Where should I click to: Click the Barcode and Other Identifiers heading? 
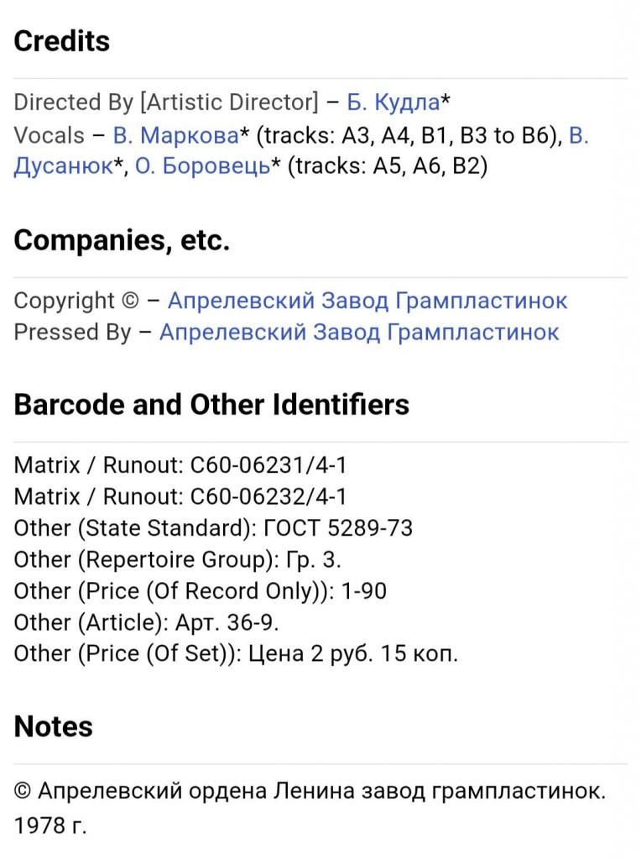click(211, 405)
